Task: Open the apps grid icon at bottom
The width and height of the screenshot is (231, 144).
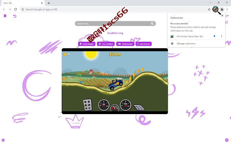Action: point(227,140)
